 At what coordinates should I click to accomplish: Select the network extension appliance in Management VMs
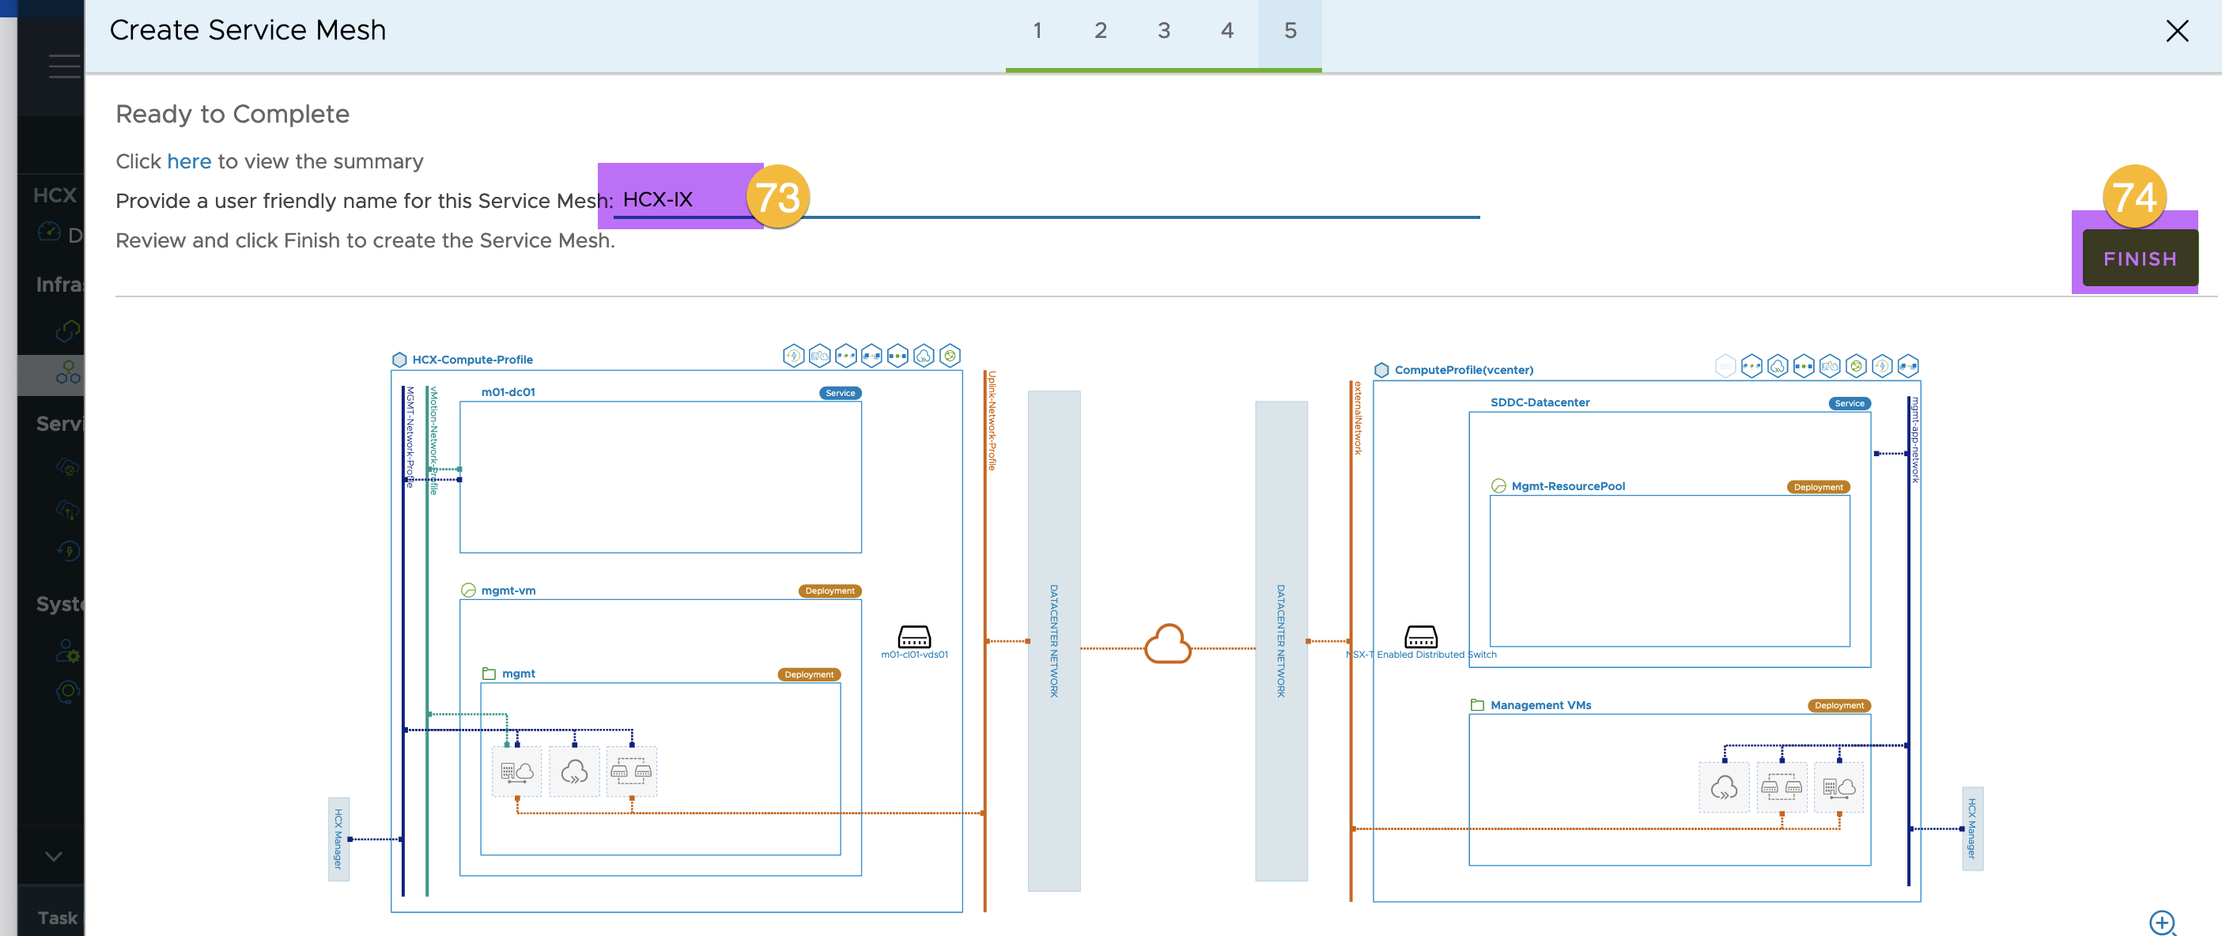1782,787
